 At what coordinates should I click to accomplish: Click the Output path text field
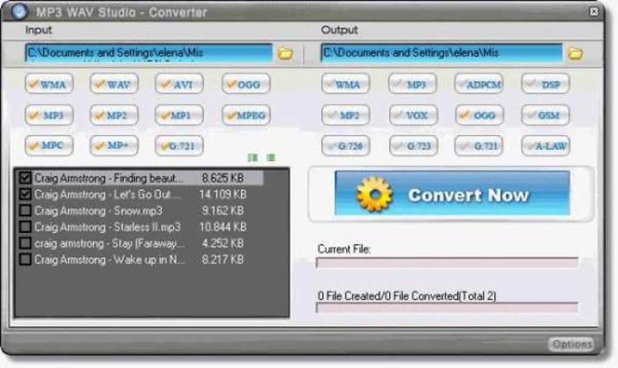pos(442,53)
